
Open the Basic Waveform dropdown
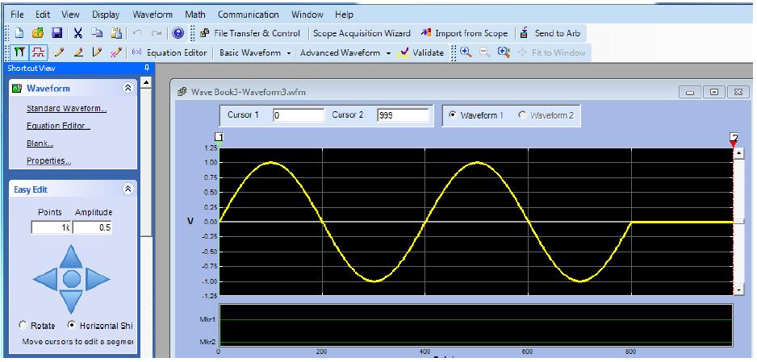click(253, 52)
